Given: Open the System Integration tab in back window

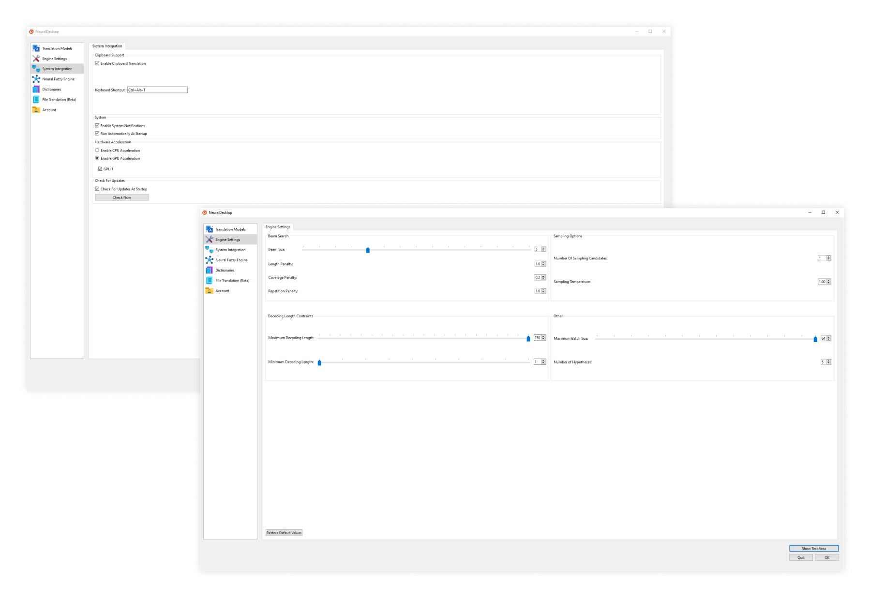Looking at the screenshot, I should point(107,46).
